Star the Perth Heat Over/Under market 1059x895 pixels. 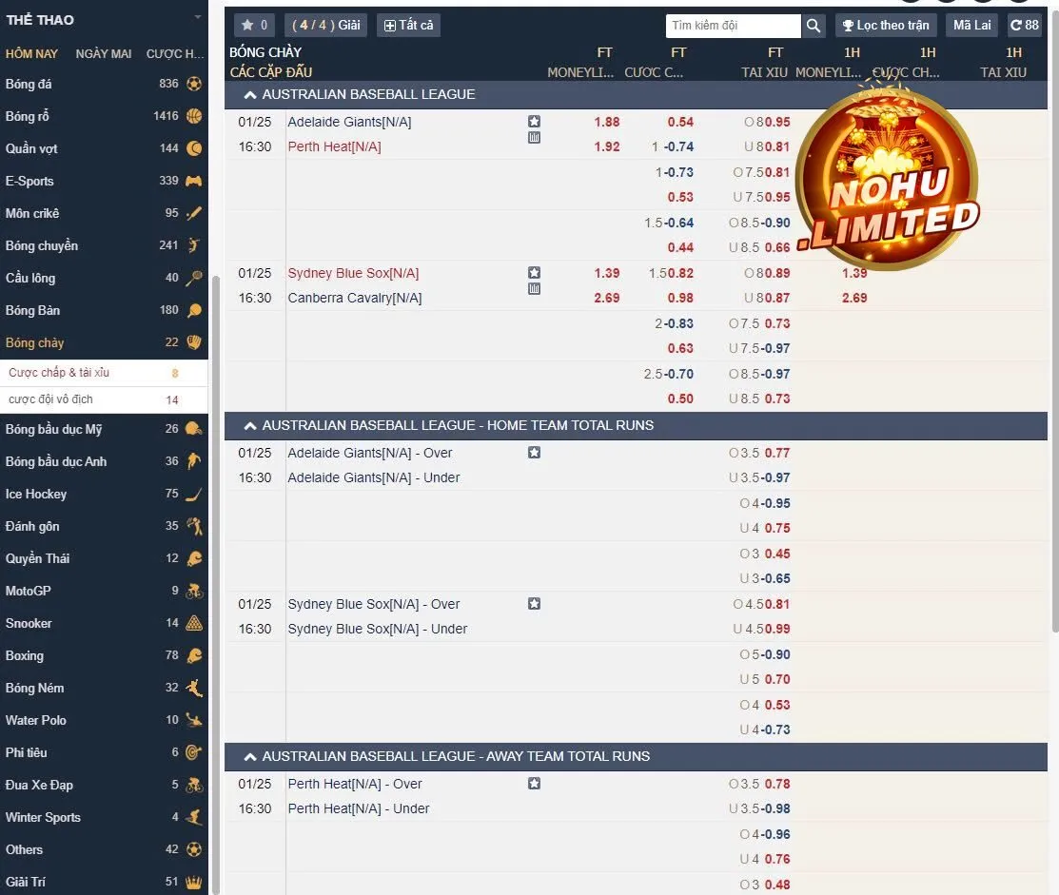point(534,784)
